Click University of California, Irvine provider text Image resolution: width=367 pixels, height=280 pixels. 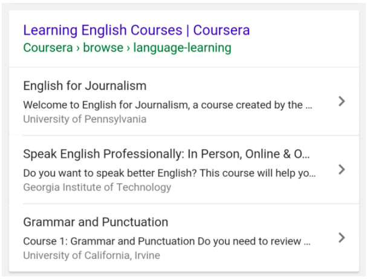point(91,255)
